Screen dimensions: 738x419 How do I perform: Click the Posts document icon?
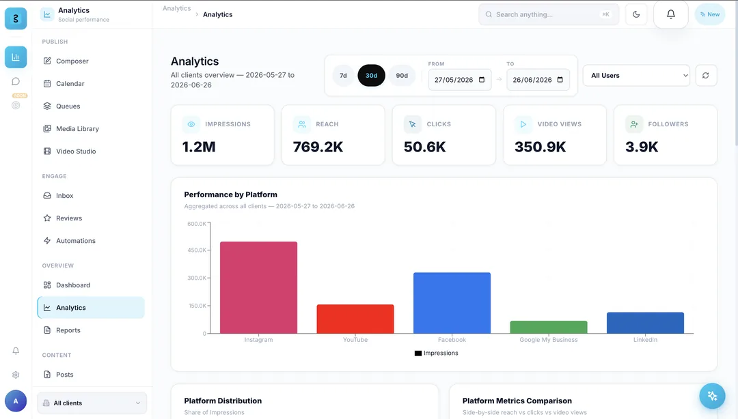(47, 375)
